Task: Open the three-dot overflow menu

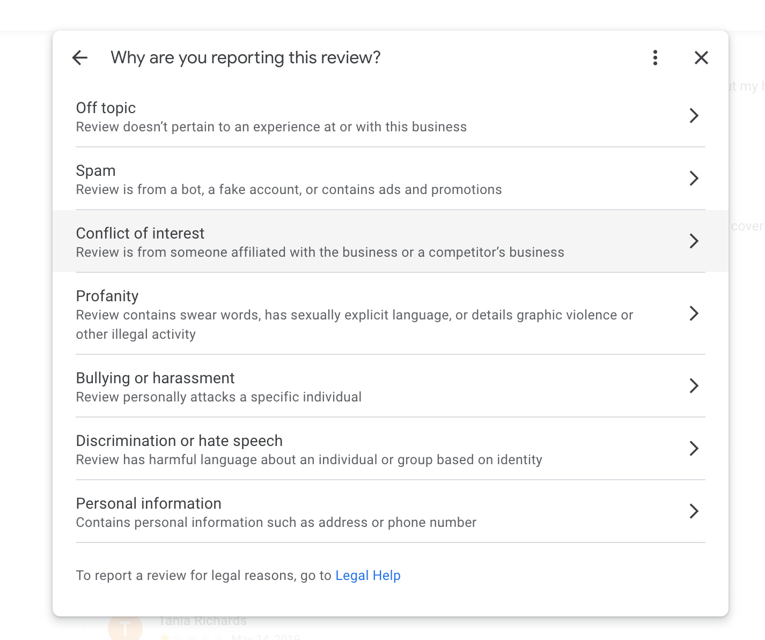Action: point(655,57)
